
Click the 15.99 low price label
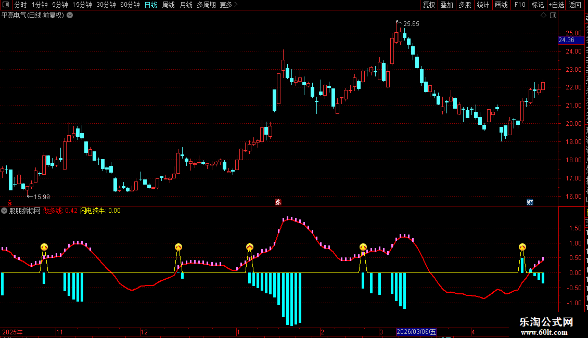42,197
